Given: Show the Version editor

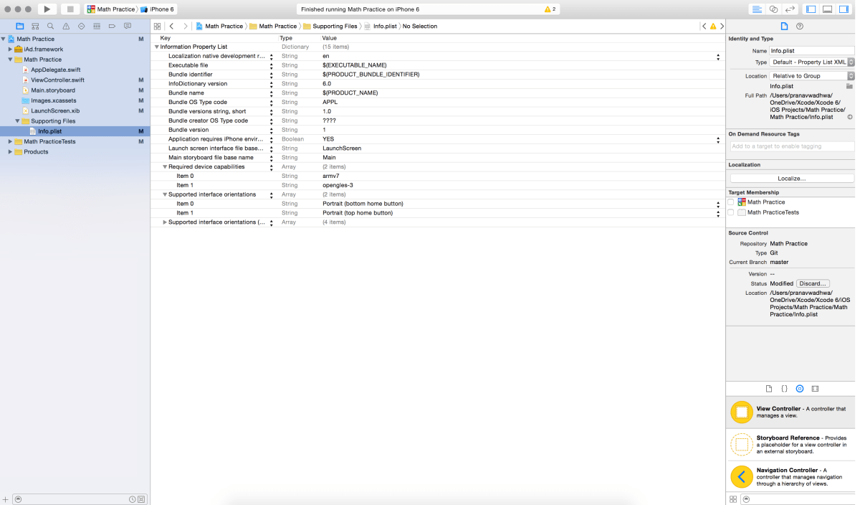Looking at the screenshot, I should point(790,9).
